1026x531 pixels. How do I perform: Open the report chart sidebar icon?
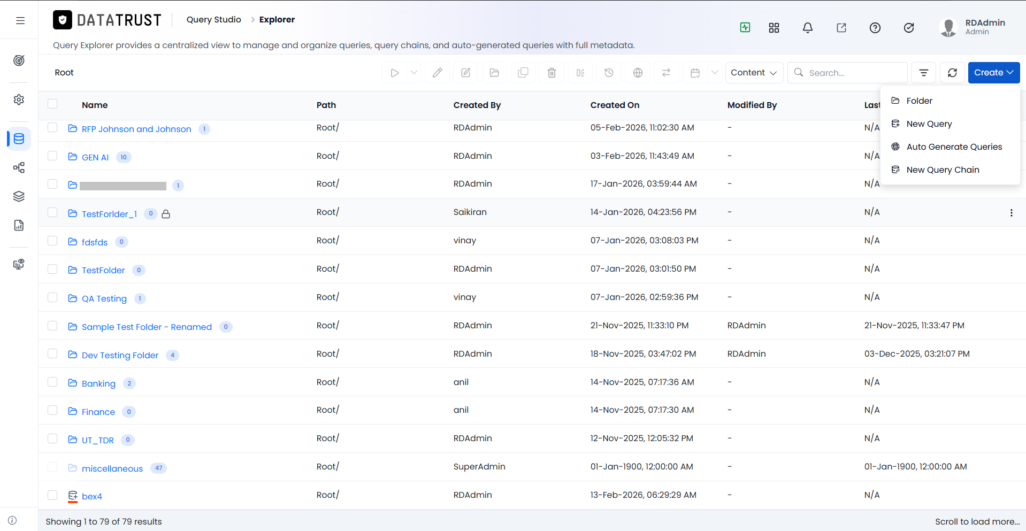(19, 225)
